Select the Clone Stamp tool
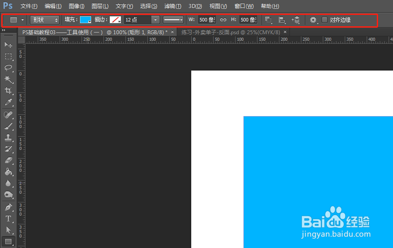Screen dimensions: 393x248 [x=8, y=138]
